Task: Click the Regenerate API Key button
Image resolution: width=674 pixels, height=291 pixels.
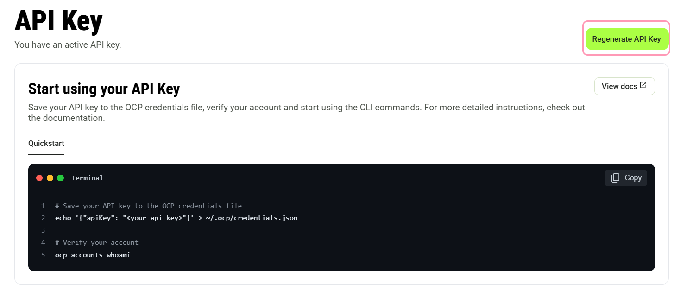Action: (627, 39)
